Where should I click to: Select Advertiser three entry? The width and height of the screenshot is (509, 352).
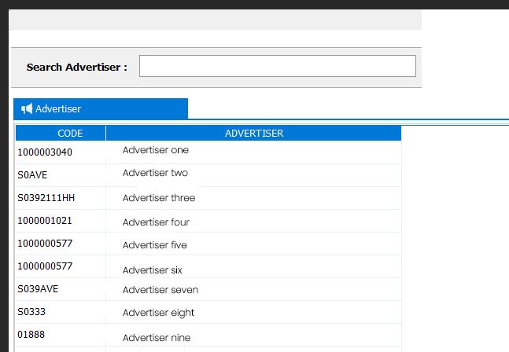click(159, 198)
